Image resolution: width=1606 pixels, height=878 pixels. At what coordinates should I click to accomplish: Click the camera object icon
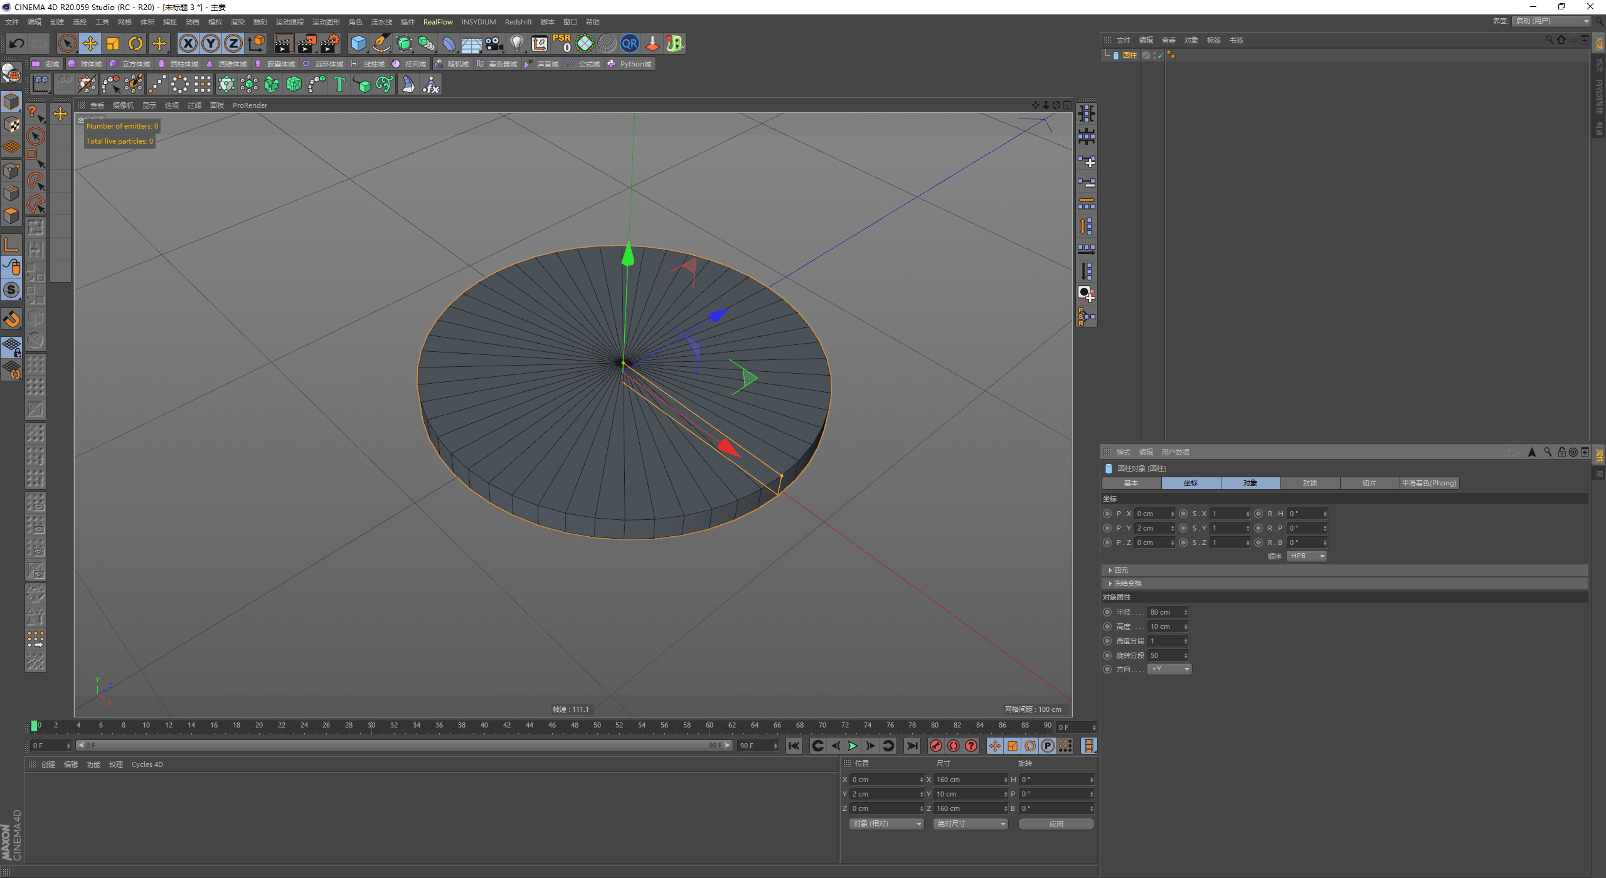point(494,43)
